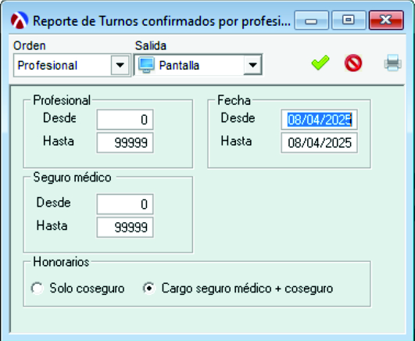Click the Seguro médico group label
Image resolution: width=415 pixels, height=341 pixels.
click(x=72, y=178)
